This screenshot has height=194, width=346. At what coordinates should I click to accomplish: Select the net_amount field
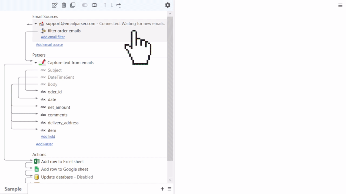pos(59,108)
